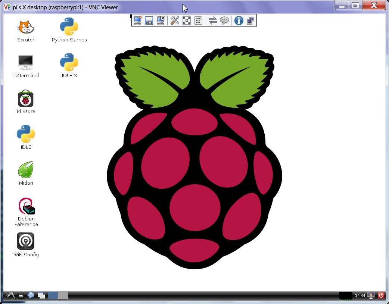This screenshot has width=389, height=304.
Task: Click the New Connection toolbar icon
Action: (137, 21)
